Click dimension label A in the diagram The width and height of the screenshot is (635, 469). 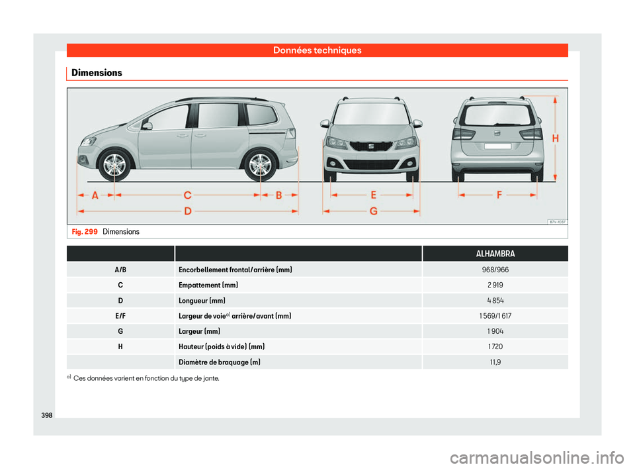click(x=95, y=195)
